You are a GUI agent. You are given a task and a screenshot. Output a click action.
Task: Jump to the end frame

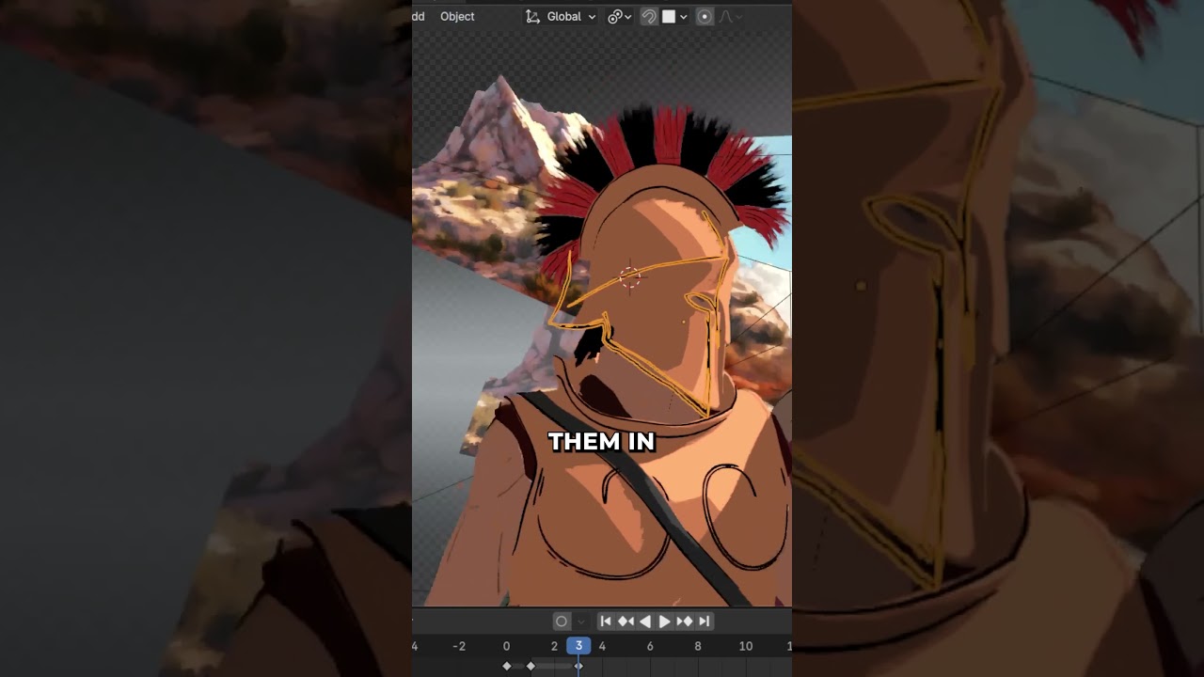click(704, 621)
